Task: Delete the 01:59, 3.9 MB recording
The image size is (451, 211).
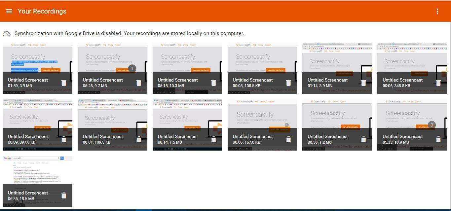Action: pos(64,83)
